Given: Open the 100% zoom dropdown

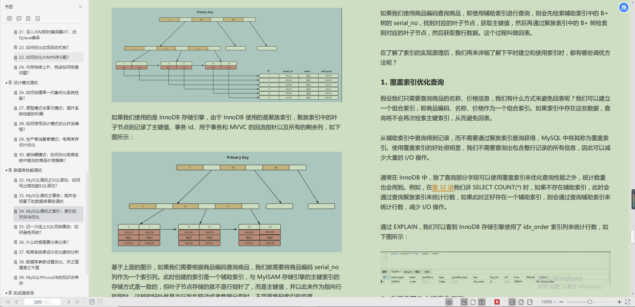Looking at the screenshot, I should 548,302.
